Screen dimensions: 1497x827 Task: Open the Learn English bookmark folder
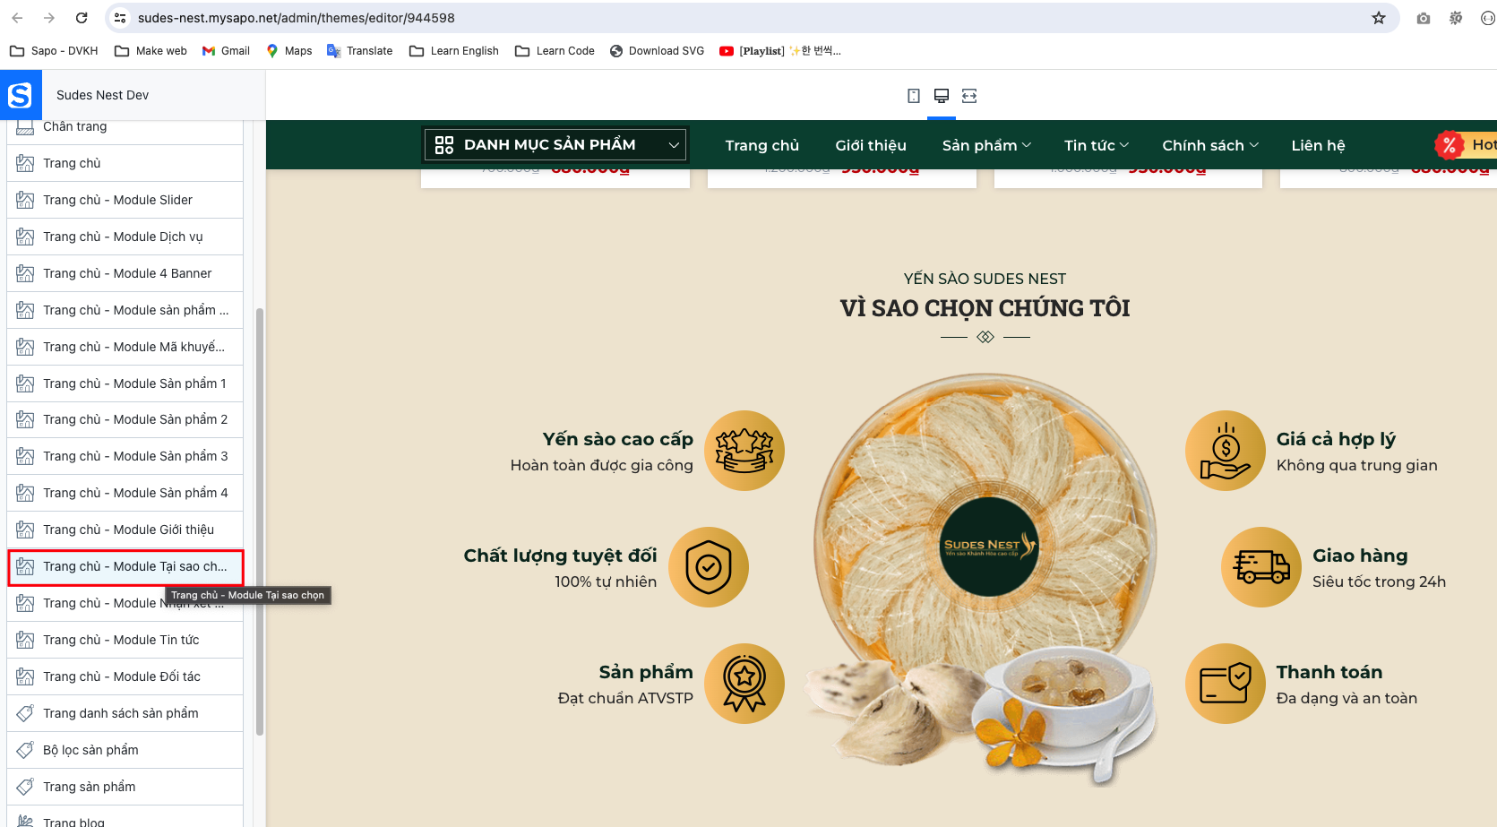pos(454,51)
